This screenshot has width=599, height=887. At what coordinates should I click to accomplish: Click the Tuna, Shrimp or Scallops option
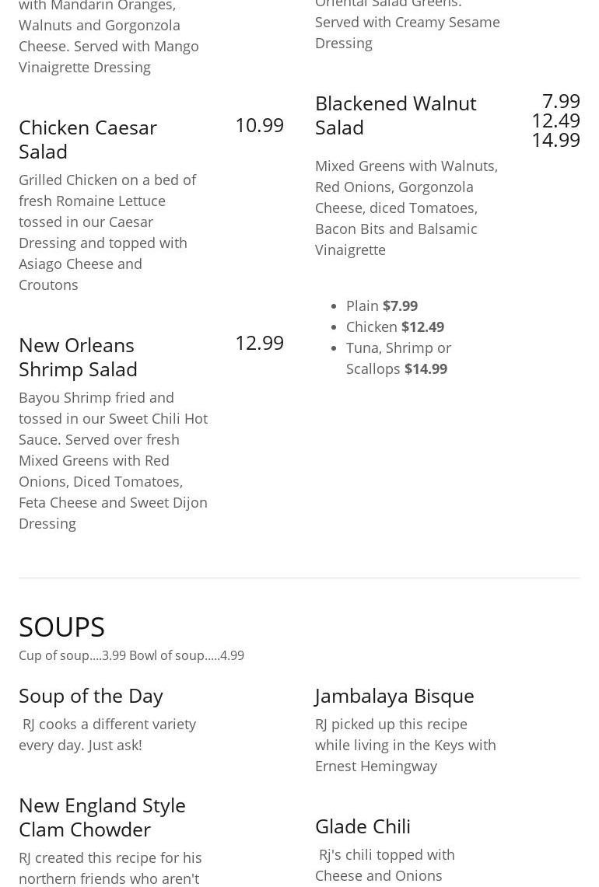tap(398, 358)
